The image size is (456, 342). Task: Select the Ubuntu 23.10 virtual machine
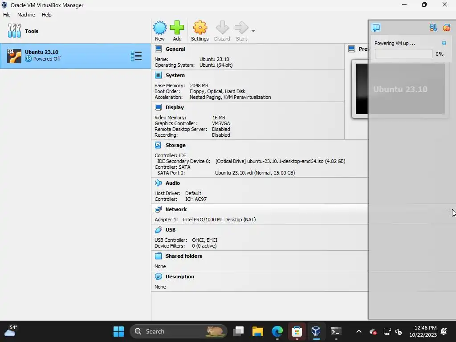75,56
